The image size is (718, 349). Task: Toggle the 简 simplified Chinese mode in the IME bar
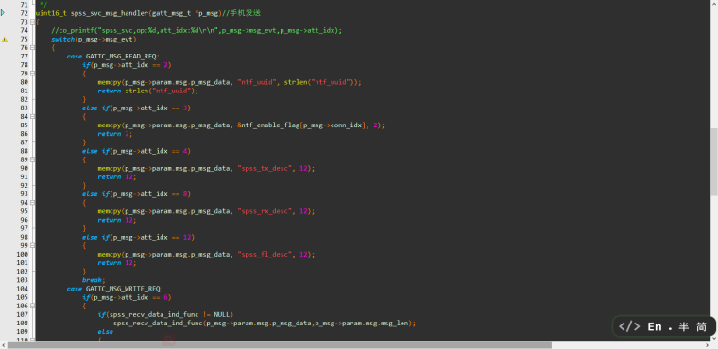point(702,326)
